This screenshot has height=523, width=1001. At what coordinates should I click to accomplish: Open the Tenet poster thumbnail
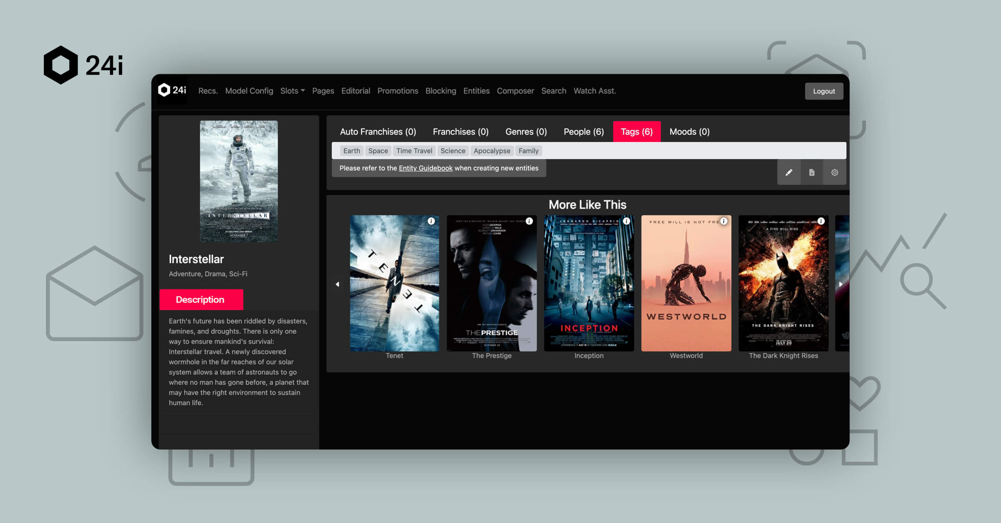395,283
